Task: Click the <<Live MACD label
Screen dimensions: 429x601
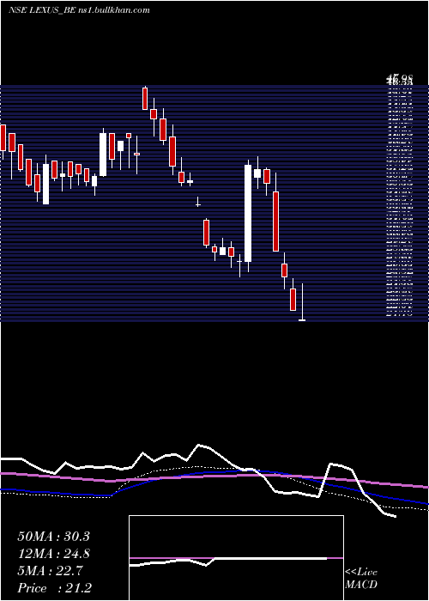Action: pos(361,579)
